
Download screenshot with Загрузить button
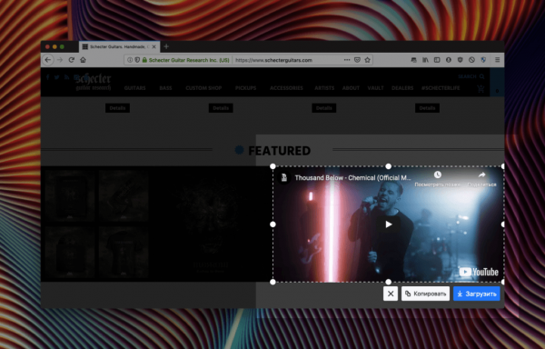pyautogui.click(x=477, y=294)
